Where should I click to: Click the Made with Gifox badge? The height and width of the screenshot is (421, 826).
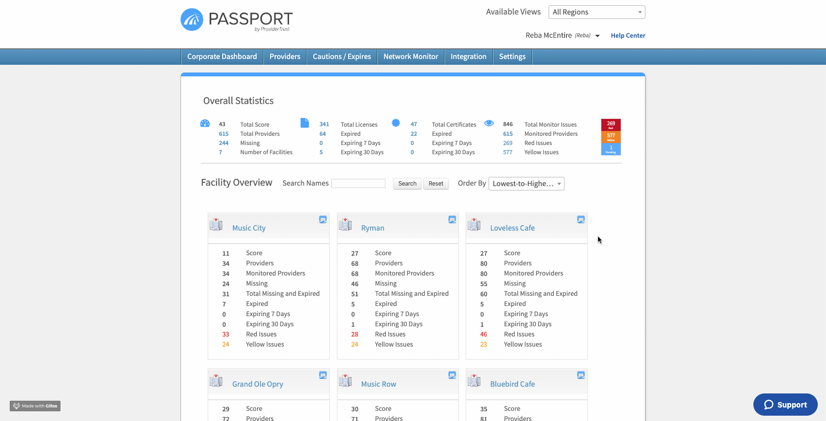tap(35, 406)
